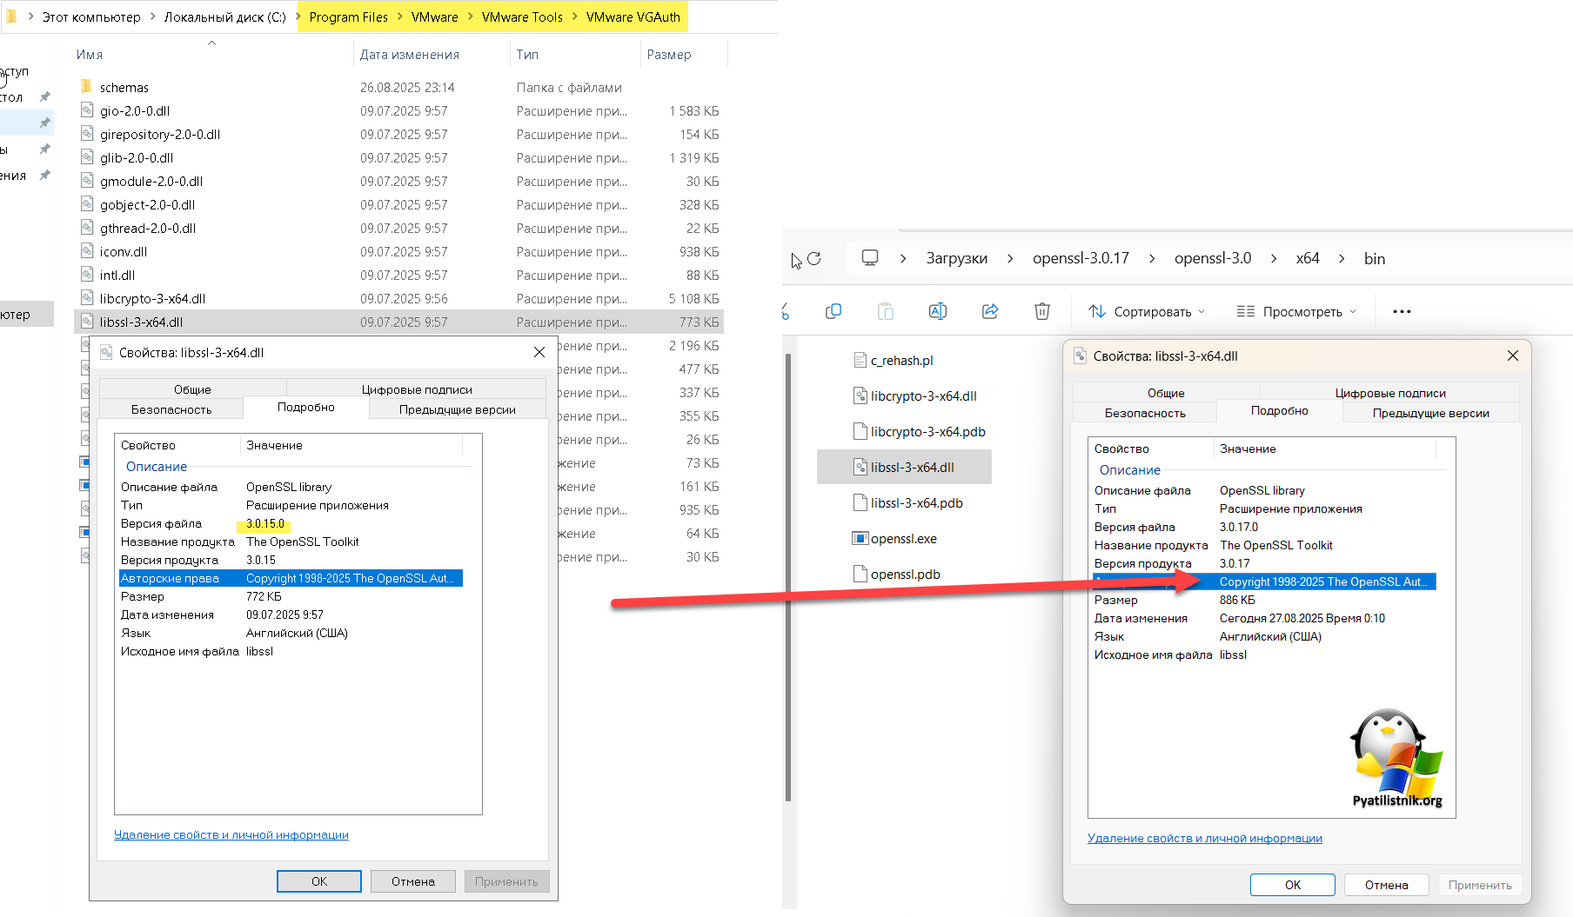The width and height of the screenshot is (1573, 917).
Task: Click the scrollbar of the right Explorer window
Action: pyautogui.click(x=788, y=577)
